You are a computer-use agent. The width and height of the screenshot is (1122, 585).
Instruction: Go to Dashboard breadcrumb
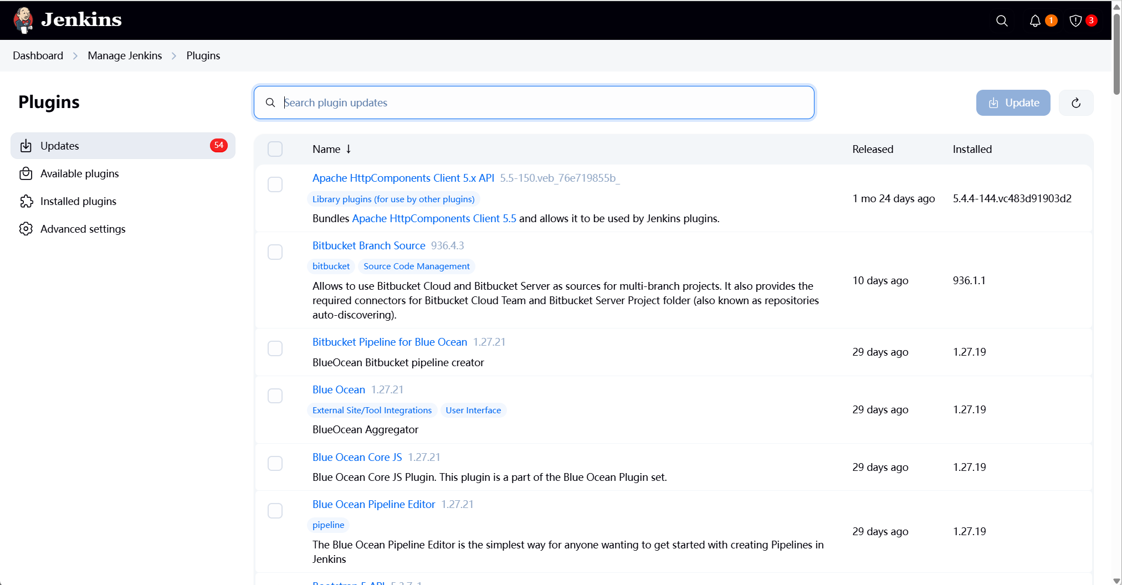point(38,55)
